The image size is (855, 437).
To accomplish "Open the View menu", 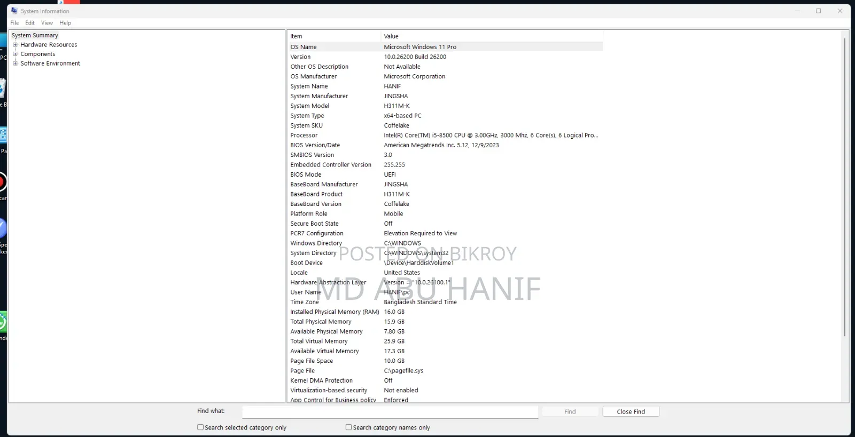I will click(47, 23).
